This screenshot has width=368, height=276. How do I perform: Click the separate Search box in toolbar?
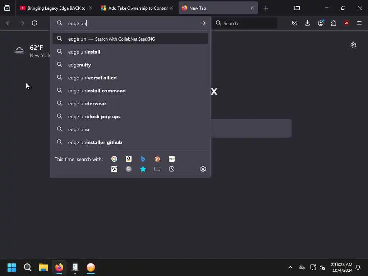coord(245,23)
